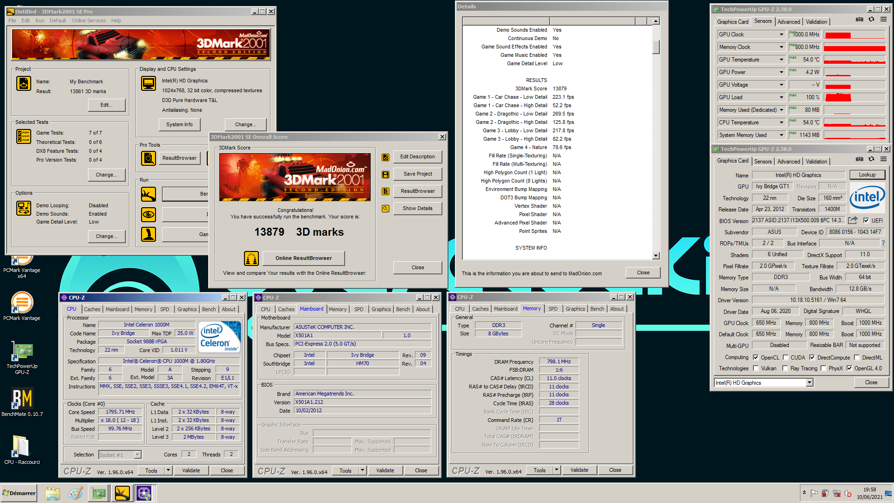The height and width of the screenshot is (503, 894).
Task: Expand the GPU Temperature sensor dropdown
Action: point(781,60)
